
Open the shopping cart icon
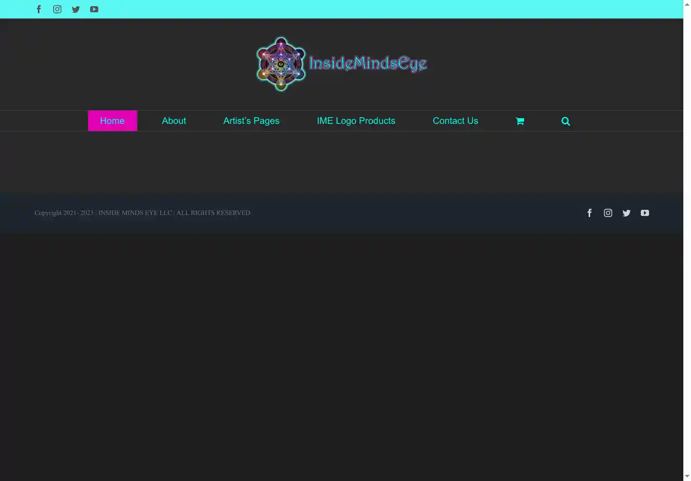pos(520,121)
